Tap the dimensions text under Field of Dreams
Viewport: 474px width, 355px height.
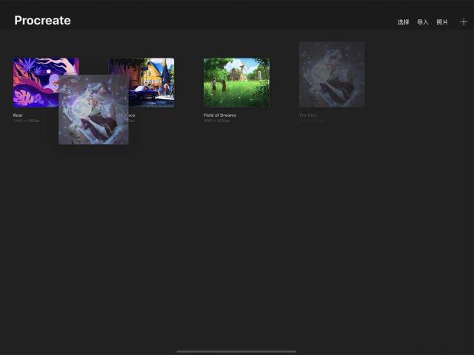coord(217,121)
